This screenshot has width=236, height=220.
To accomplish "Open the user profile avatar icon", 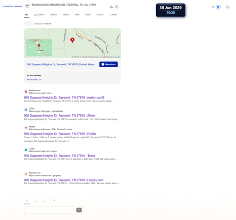I will pyautogui.click(x=228, y=7).
